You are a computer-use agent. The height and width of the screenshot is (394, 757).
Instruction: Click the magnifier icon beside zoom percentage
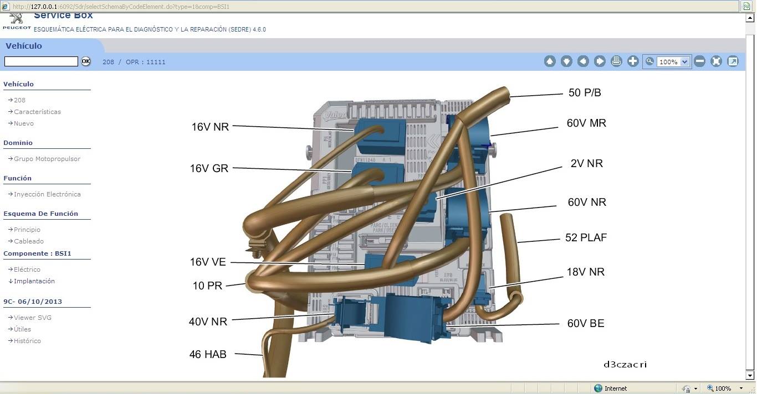pyautogui.click(x=649, y=61)
